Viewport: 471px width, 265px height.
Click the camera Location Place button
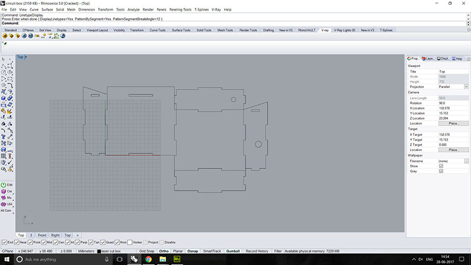click(x=453, y=123)
